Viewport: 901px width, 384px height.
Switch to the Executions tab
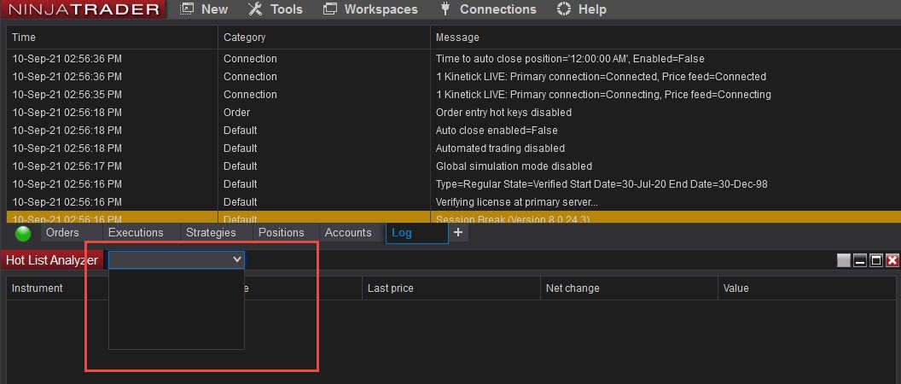(136, 233)
